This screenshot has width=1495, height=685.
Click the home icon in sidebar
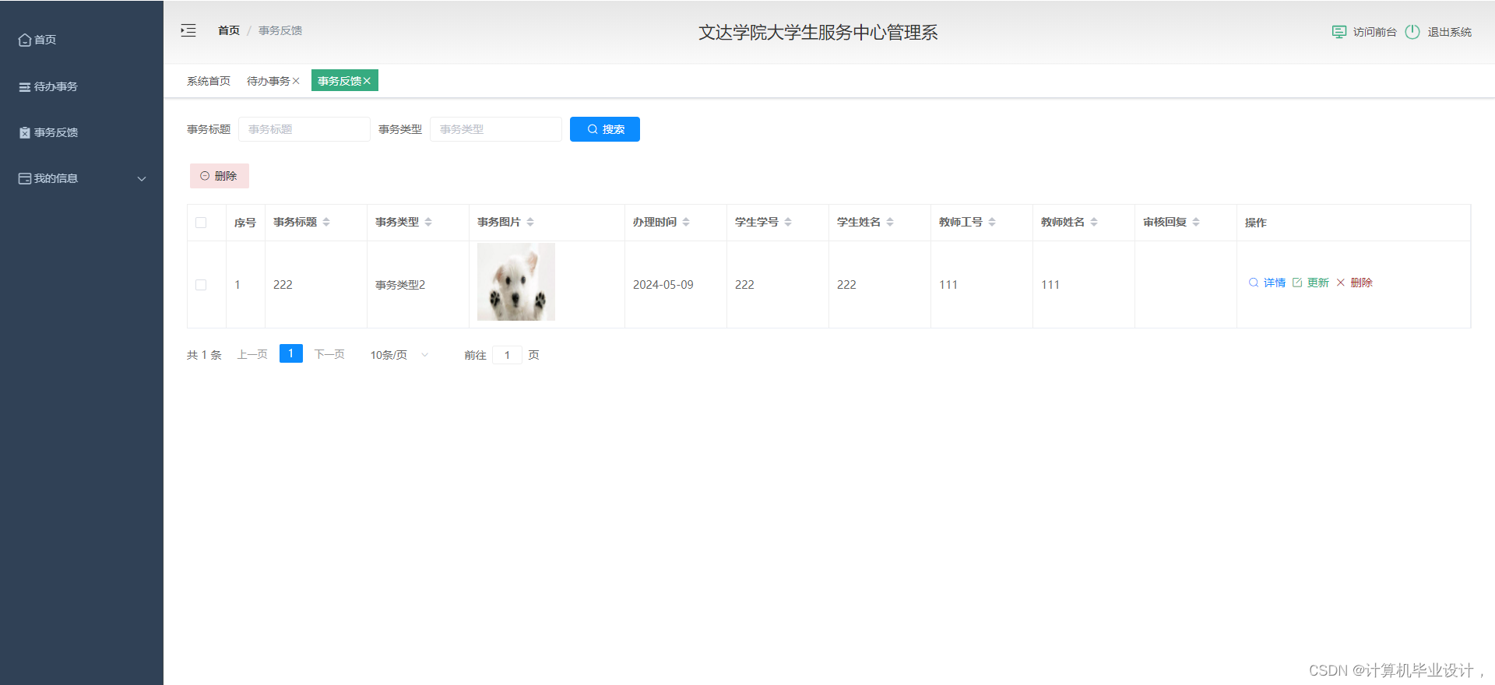(25, 40)
